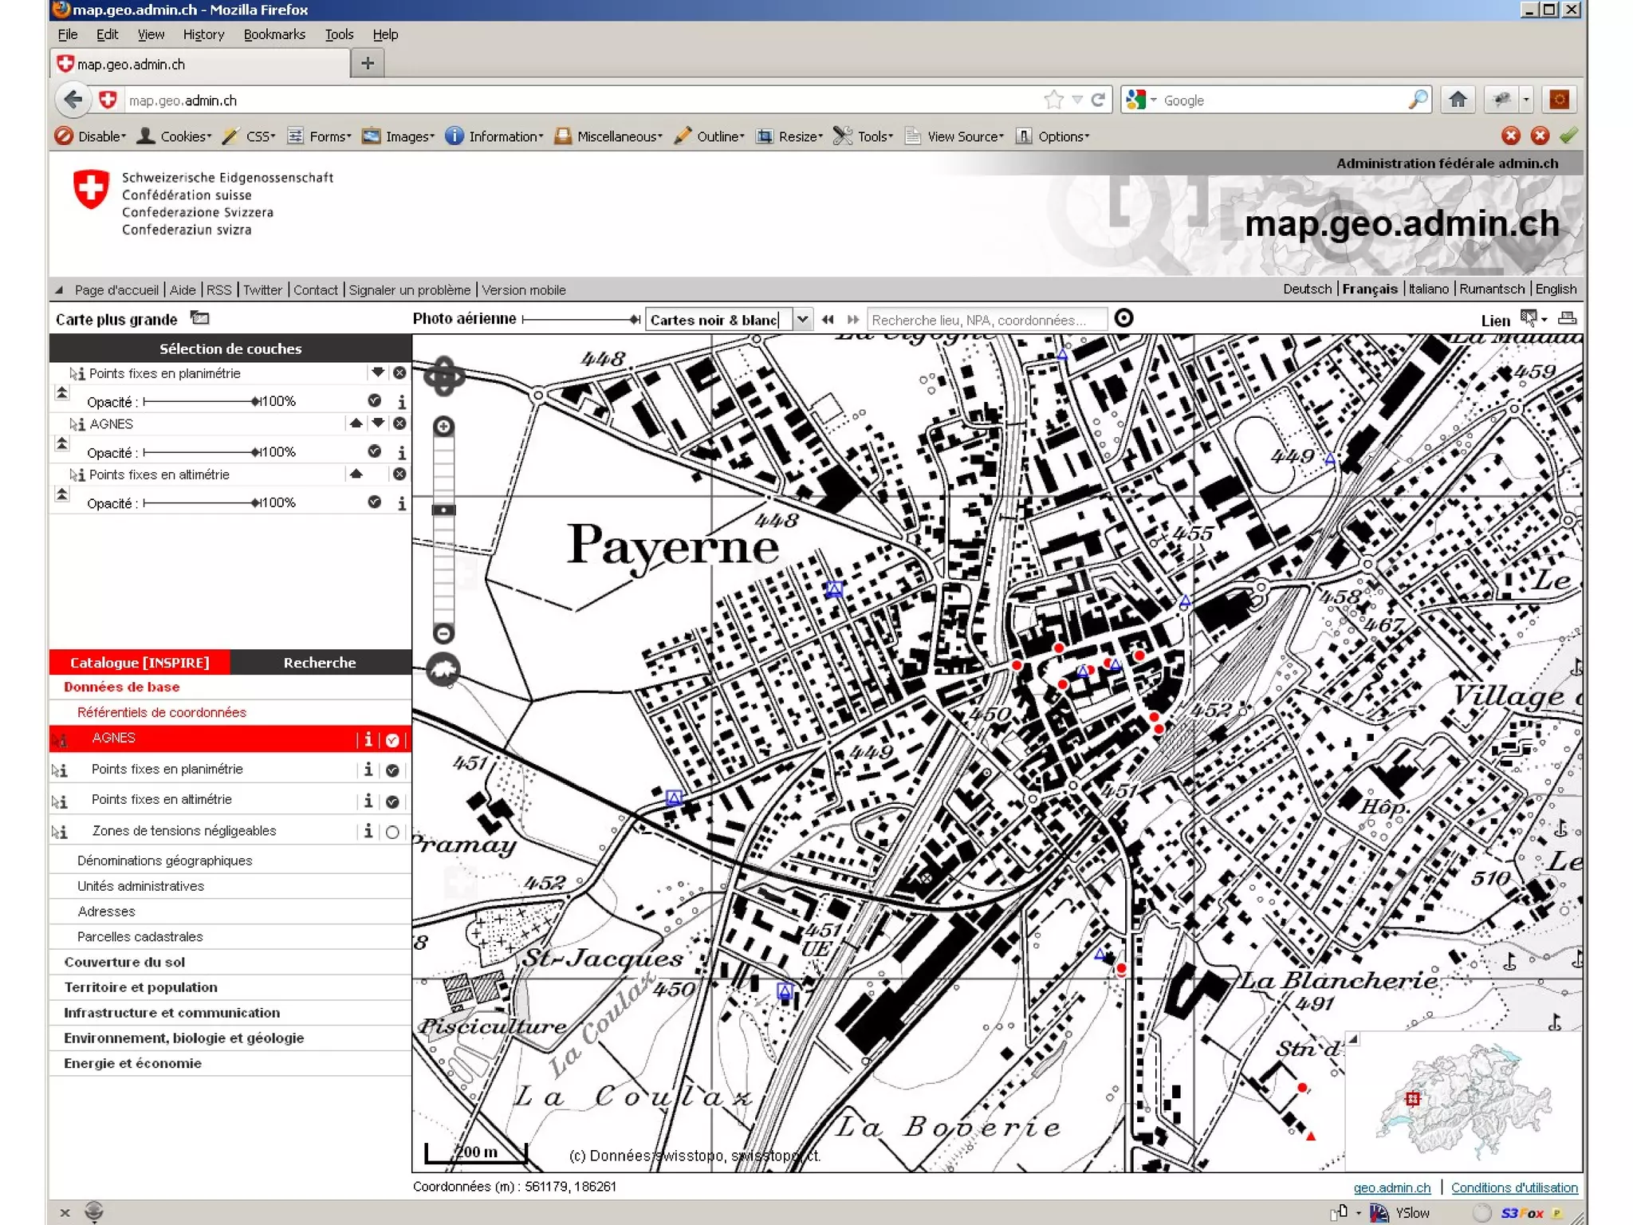Open the Bookmarks menu

274,34
